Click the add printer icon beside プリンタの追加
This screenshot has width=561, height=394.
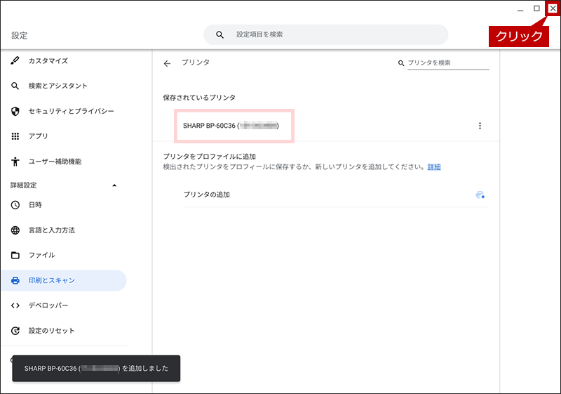pos(480,195)
